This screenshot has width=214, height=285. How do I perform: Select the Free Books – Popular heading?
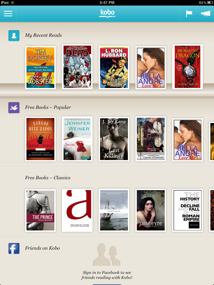pos(48,107)
